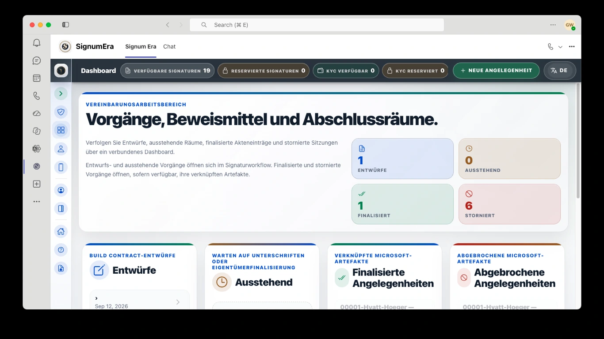Image resolution: width=604 pixels, height=339 pixels.
Task: Open the Calendar icon in the left rail
Action: tap(37, 78)
